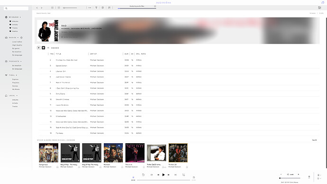Click info icon beside Analyzing audio files

[155, 6]
